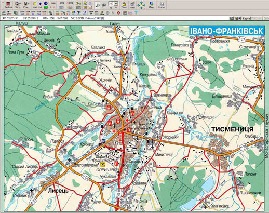The width and height of the screenshot is (269, 213).
Task: Click the Старий Лисець village label
Action: tap(25, 166)
